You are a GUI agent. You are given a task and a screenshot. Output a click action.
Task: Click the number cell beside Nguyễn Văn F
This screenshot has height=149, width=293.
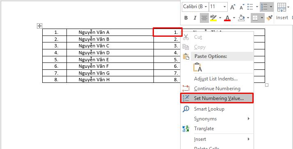tap(55, 66)
